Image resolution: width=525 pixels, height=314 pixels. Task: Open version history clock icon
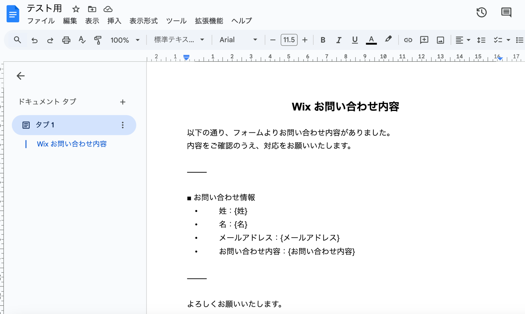[x=481, y=12]
